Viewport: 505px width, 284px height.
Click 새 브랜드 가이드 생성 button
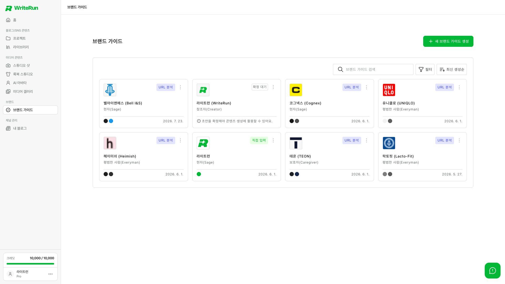(448, 41)
